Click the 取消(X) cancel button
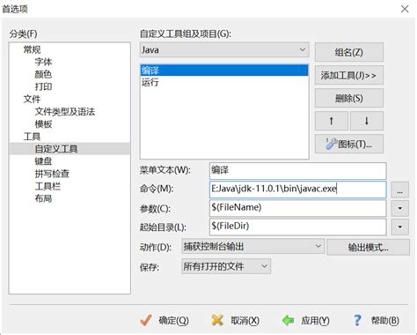Viewport: 417px width, 335px height. coord(235,320)
